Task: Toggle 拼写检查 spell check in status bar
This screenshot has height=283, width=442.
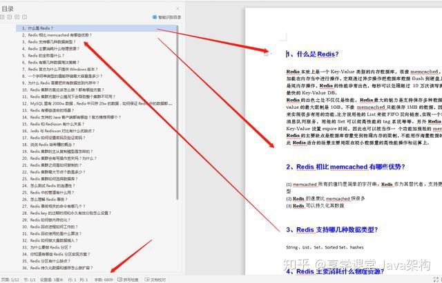Action: click(128, 280)
